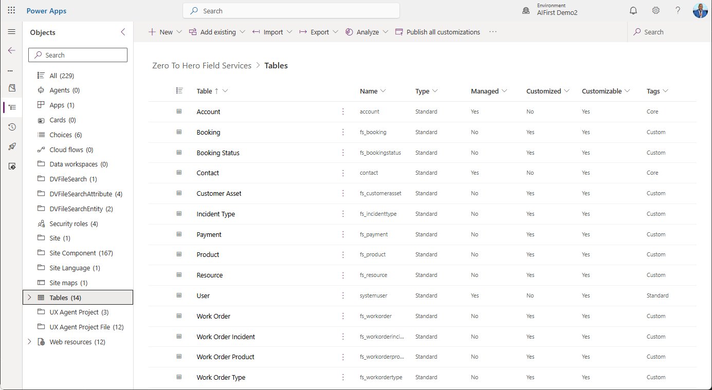Collapse the Objects panel

pyautogui.click(x=123, y=32)
